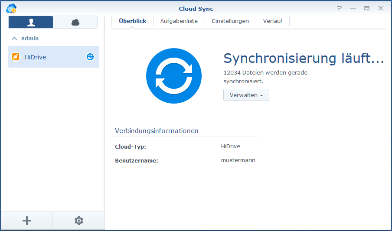Maximize the Cloud Sync window
The width and height of the screenshot is (392, 231).
367,8
